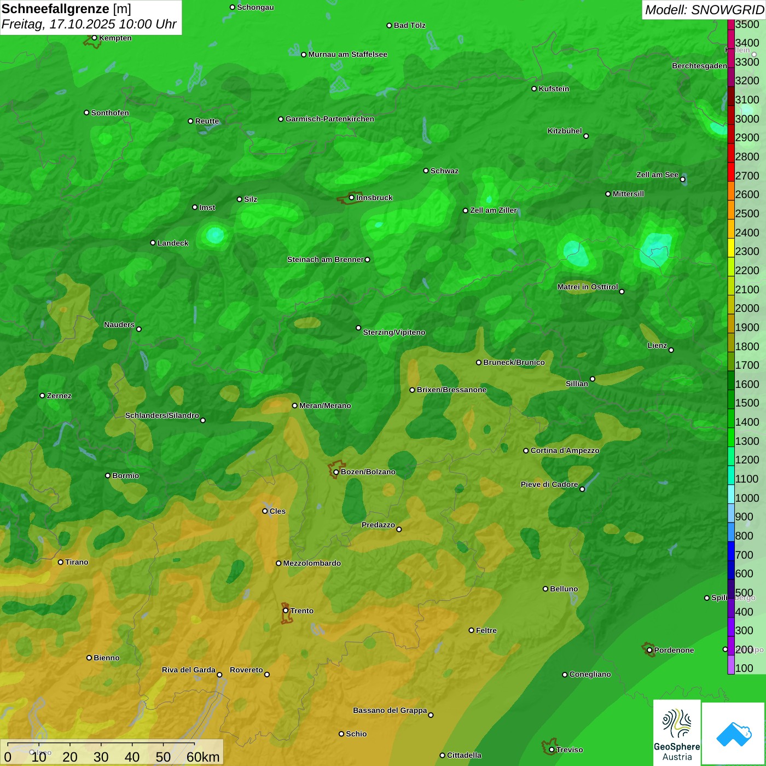Click the Kitzbühel location dot

pos(586,136)
